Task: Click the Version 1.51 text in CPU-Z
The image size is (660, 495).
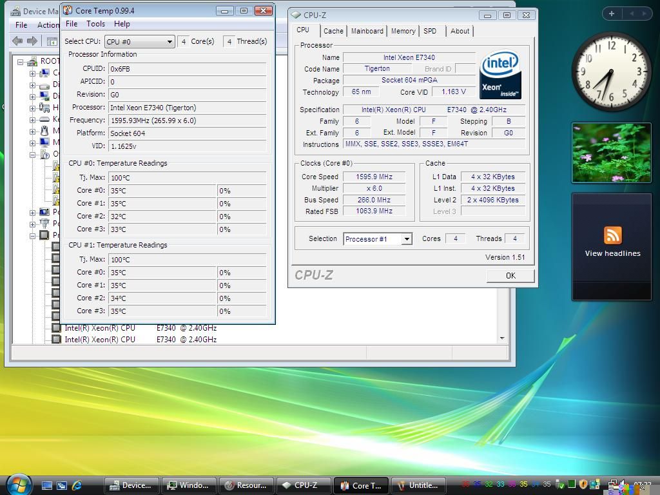Action: click(x=505, y=257)
